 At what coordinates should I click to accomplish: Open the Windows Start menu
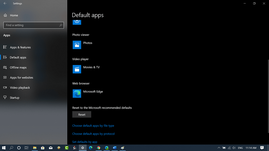[x=4, y=148]
